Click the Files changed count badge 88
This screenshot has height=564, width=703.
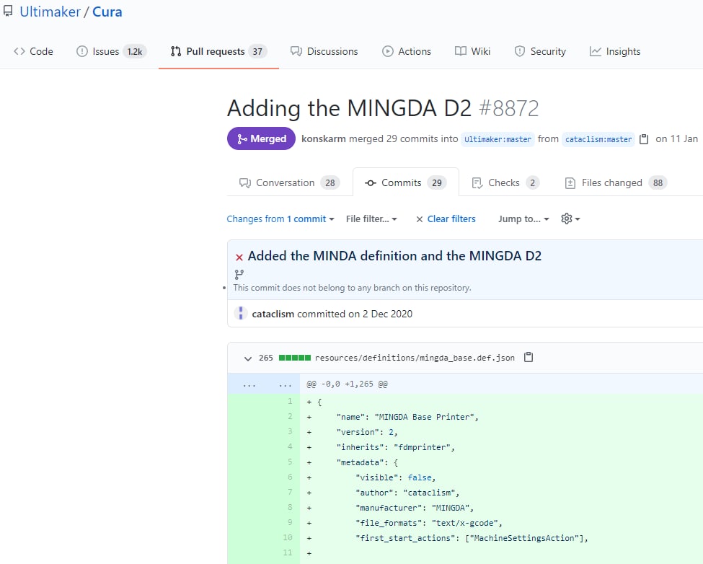coord(658,183)
